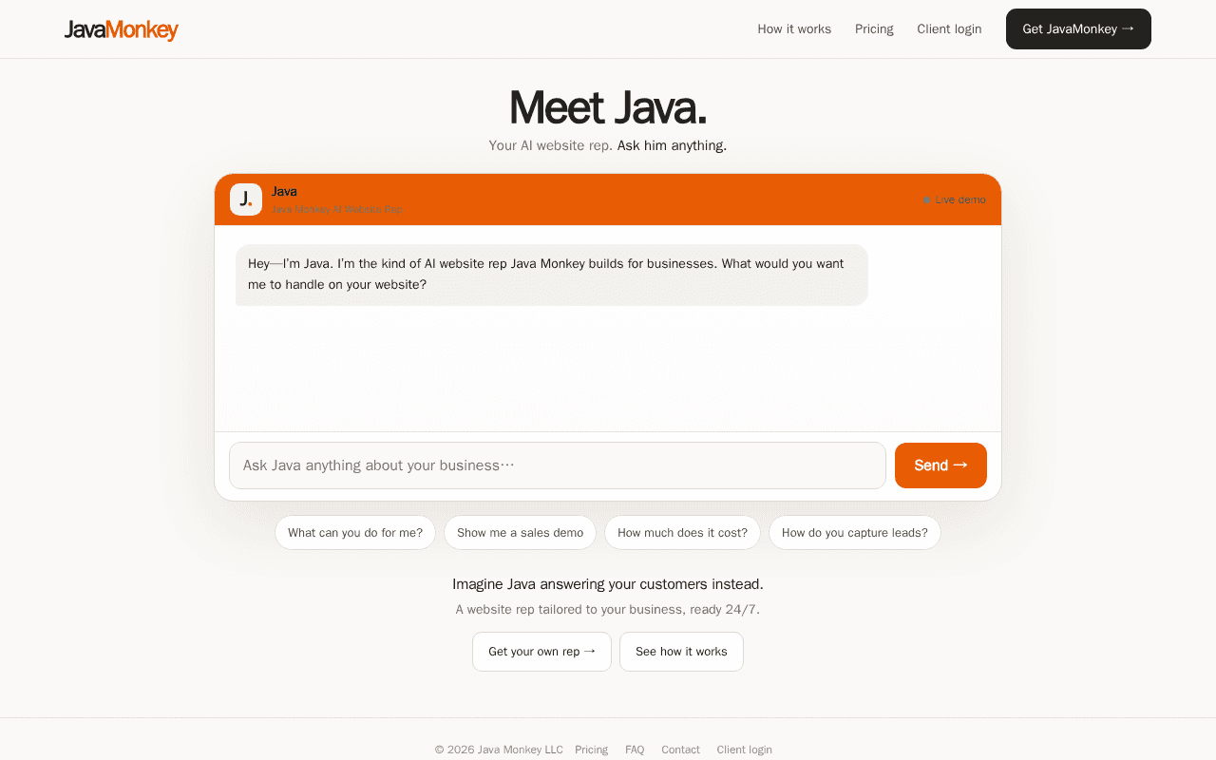The image size is (1216, 760).
Task: Open the "See how it works" button
Action: tap(681, 652)
